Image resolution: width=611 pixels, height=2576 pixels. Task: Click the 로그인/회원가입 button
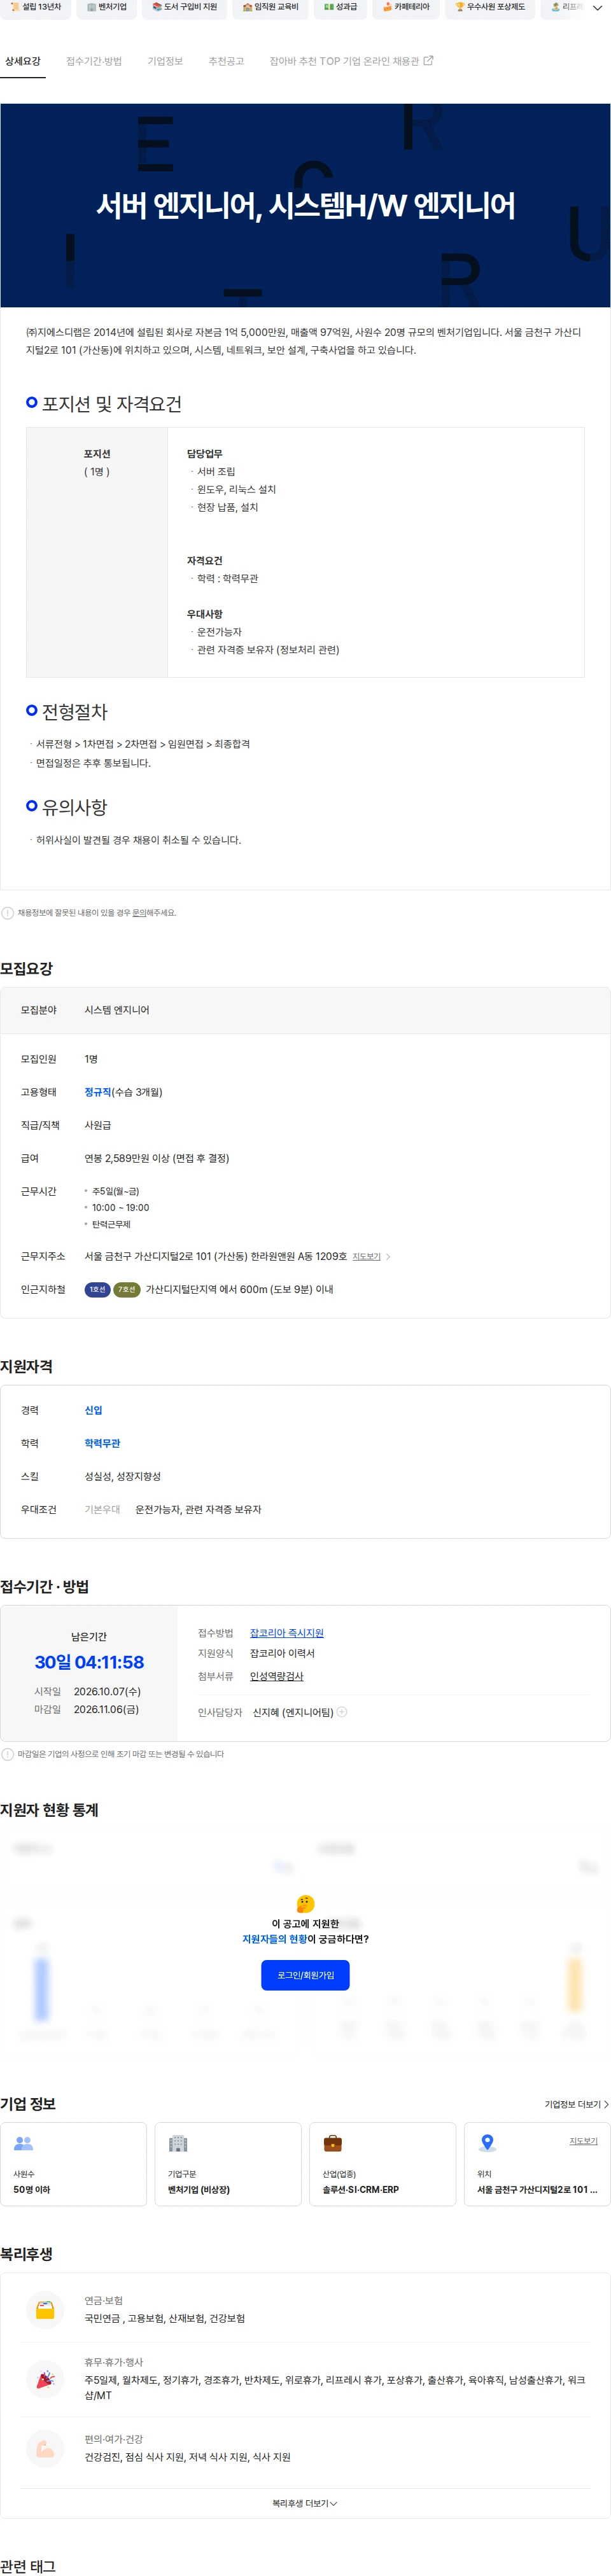point(305,1975)
